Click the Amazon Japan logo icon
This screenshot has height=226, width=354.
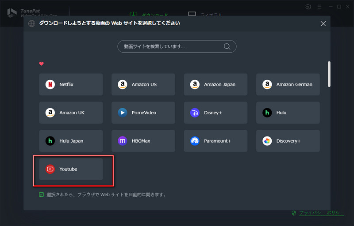tap(195, 85)
